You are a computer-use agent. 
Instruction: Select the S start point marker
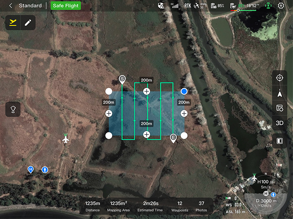click(x=122, y=79)
